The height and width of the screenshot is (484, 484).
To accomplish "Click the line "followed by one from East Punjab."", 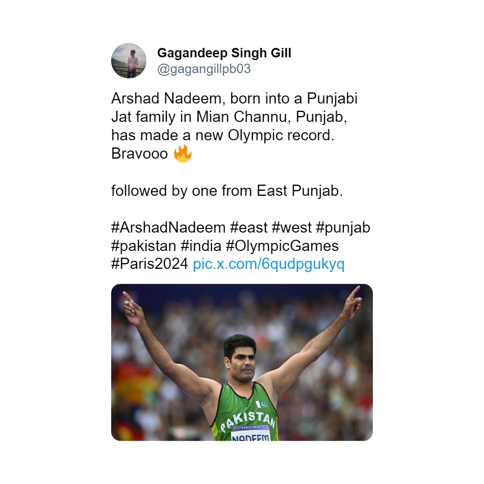I will [x=227, y=191].
